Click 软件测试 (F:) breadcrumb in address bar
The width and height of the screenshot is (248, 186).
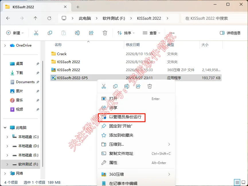click(114, 18)
